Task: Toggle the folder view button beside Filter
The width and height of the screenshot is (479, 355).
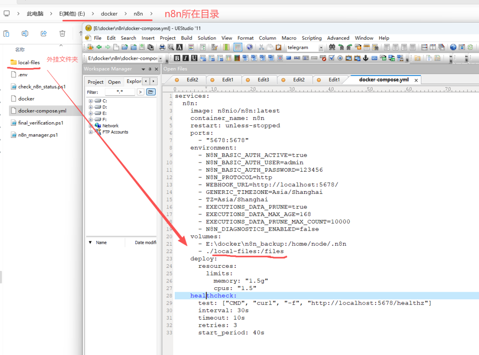Action: tap(151, 92)
